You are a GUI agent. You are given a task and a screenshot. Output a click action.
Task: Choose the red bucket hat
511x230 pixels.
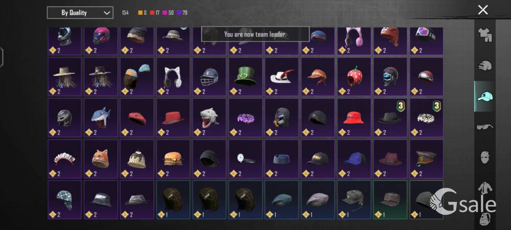click(x=354, y=118)
